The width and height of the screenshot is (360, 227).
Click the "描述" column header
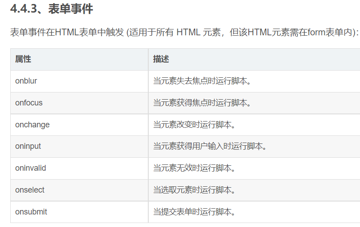point(161,59)
